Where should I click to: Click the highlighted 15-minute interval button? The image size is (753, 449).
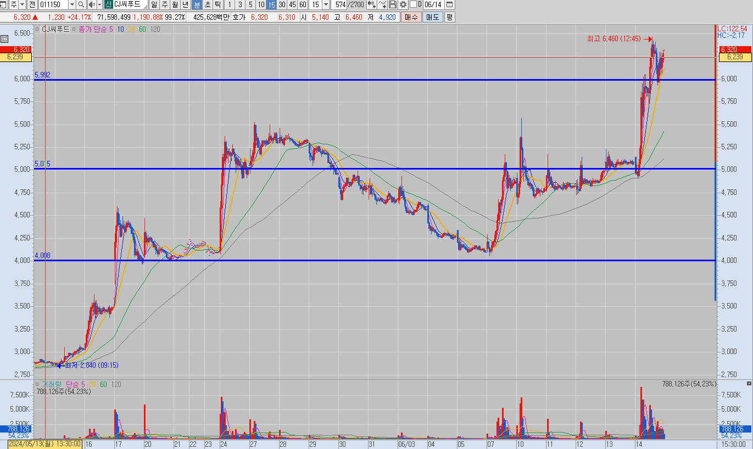click(271, 4)
